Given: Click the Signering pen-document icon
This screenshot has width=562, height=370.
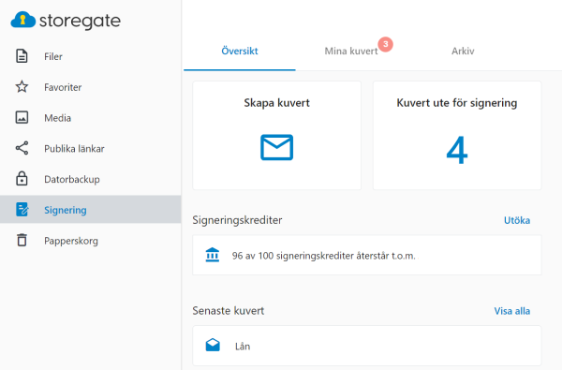Looking at the screenshot, I should pyautogui.click(x=22, y=210).
